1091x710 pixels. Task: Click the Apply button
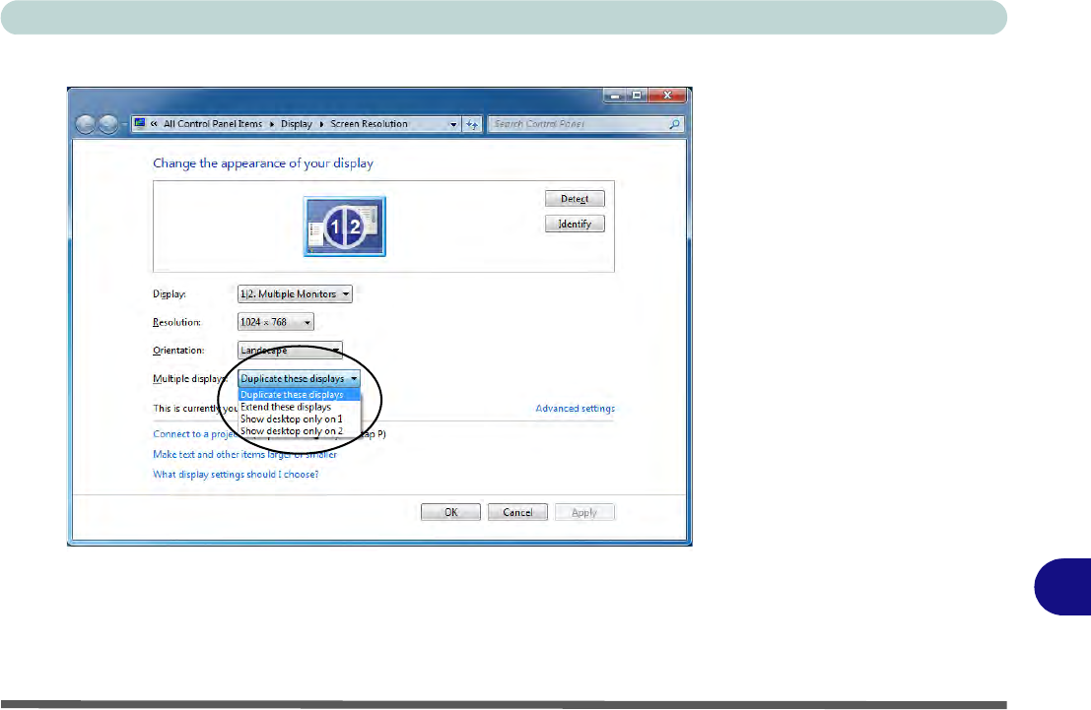tap(584, 512)
